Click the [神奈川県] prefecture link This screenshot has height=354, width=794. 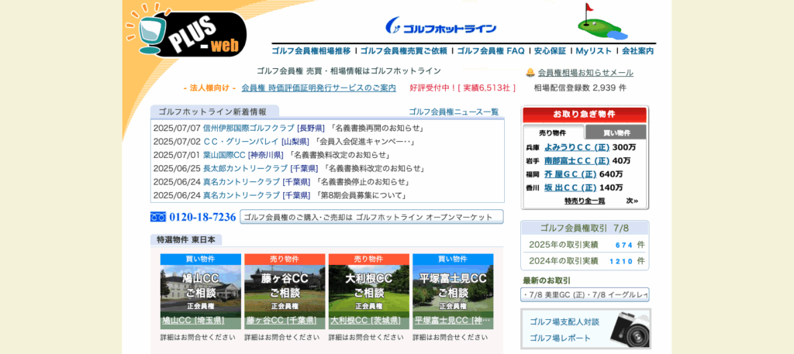(266, 155)
